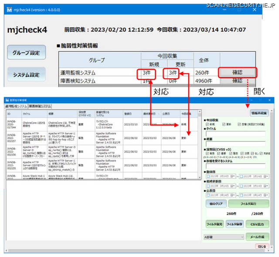Enable the 登録日 start date checkbox

coord(207,176)
